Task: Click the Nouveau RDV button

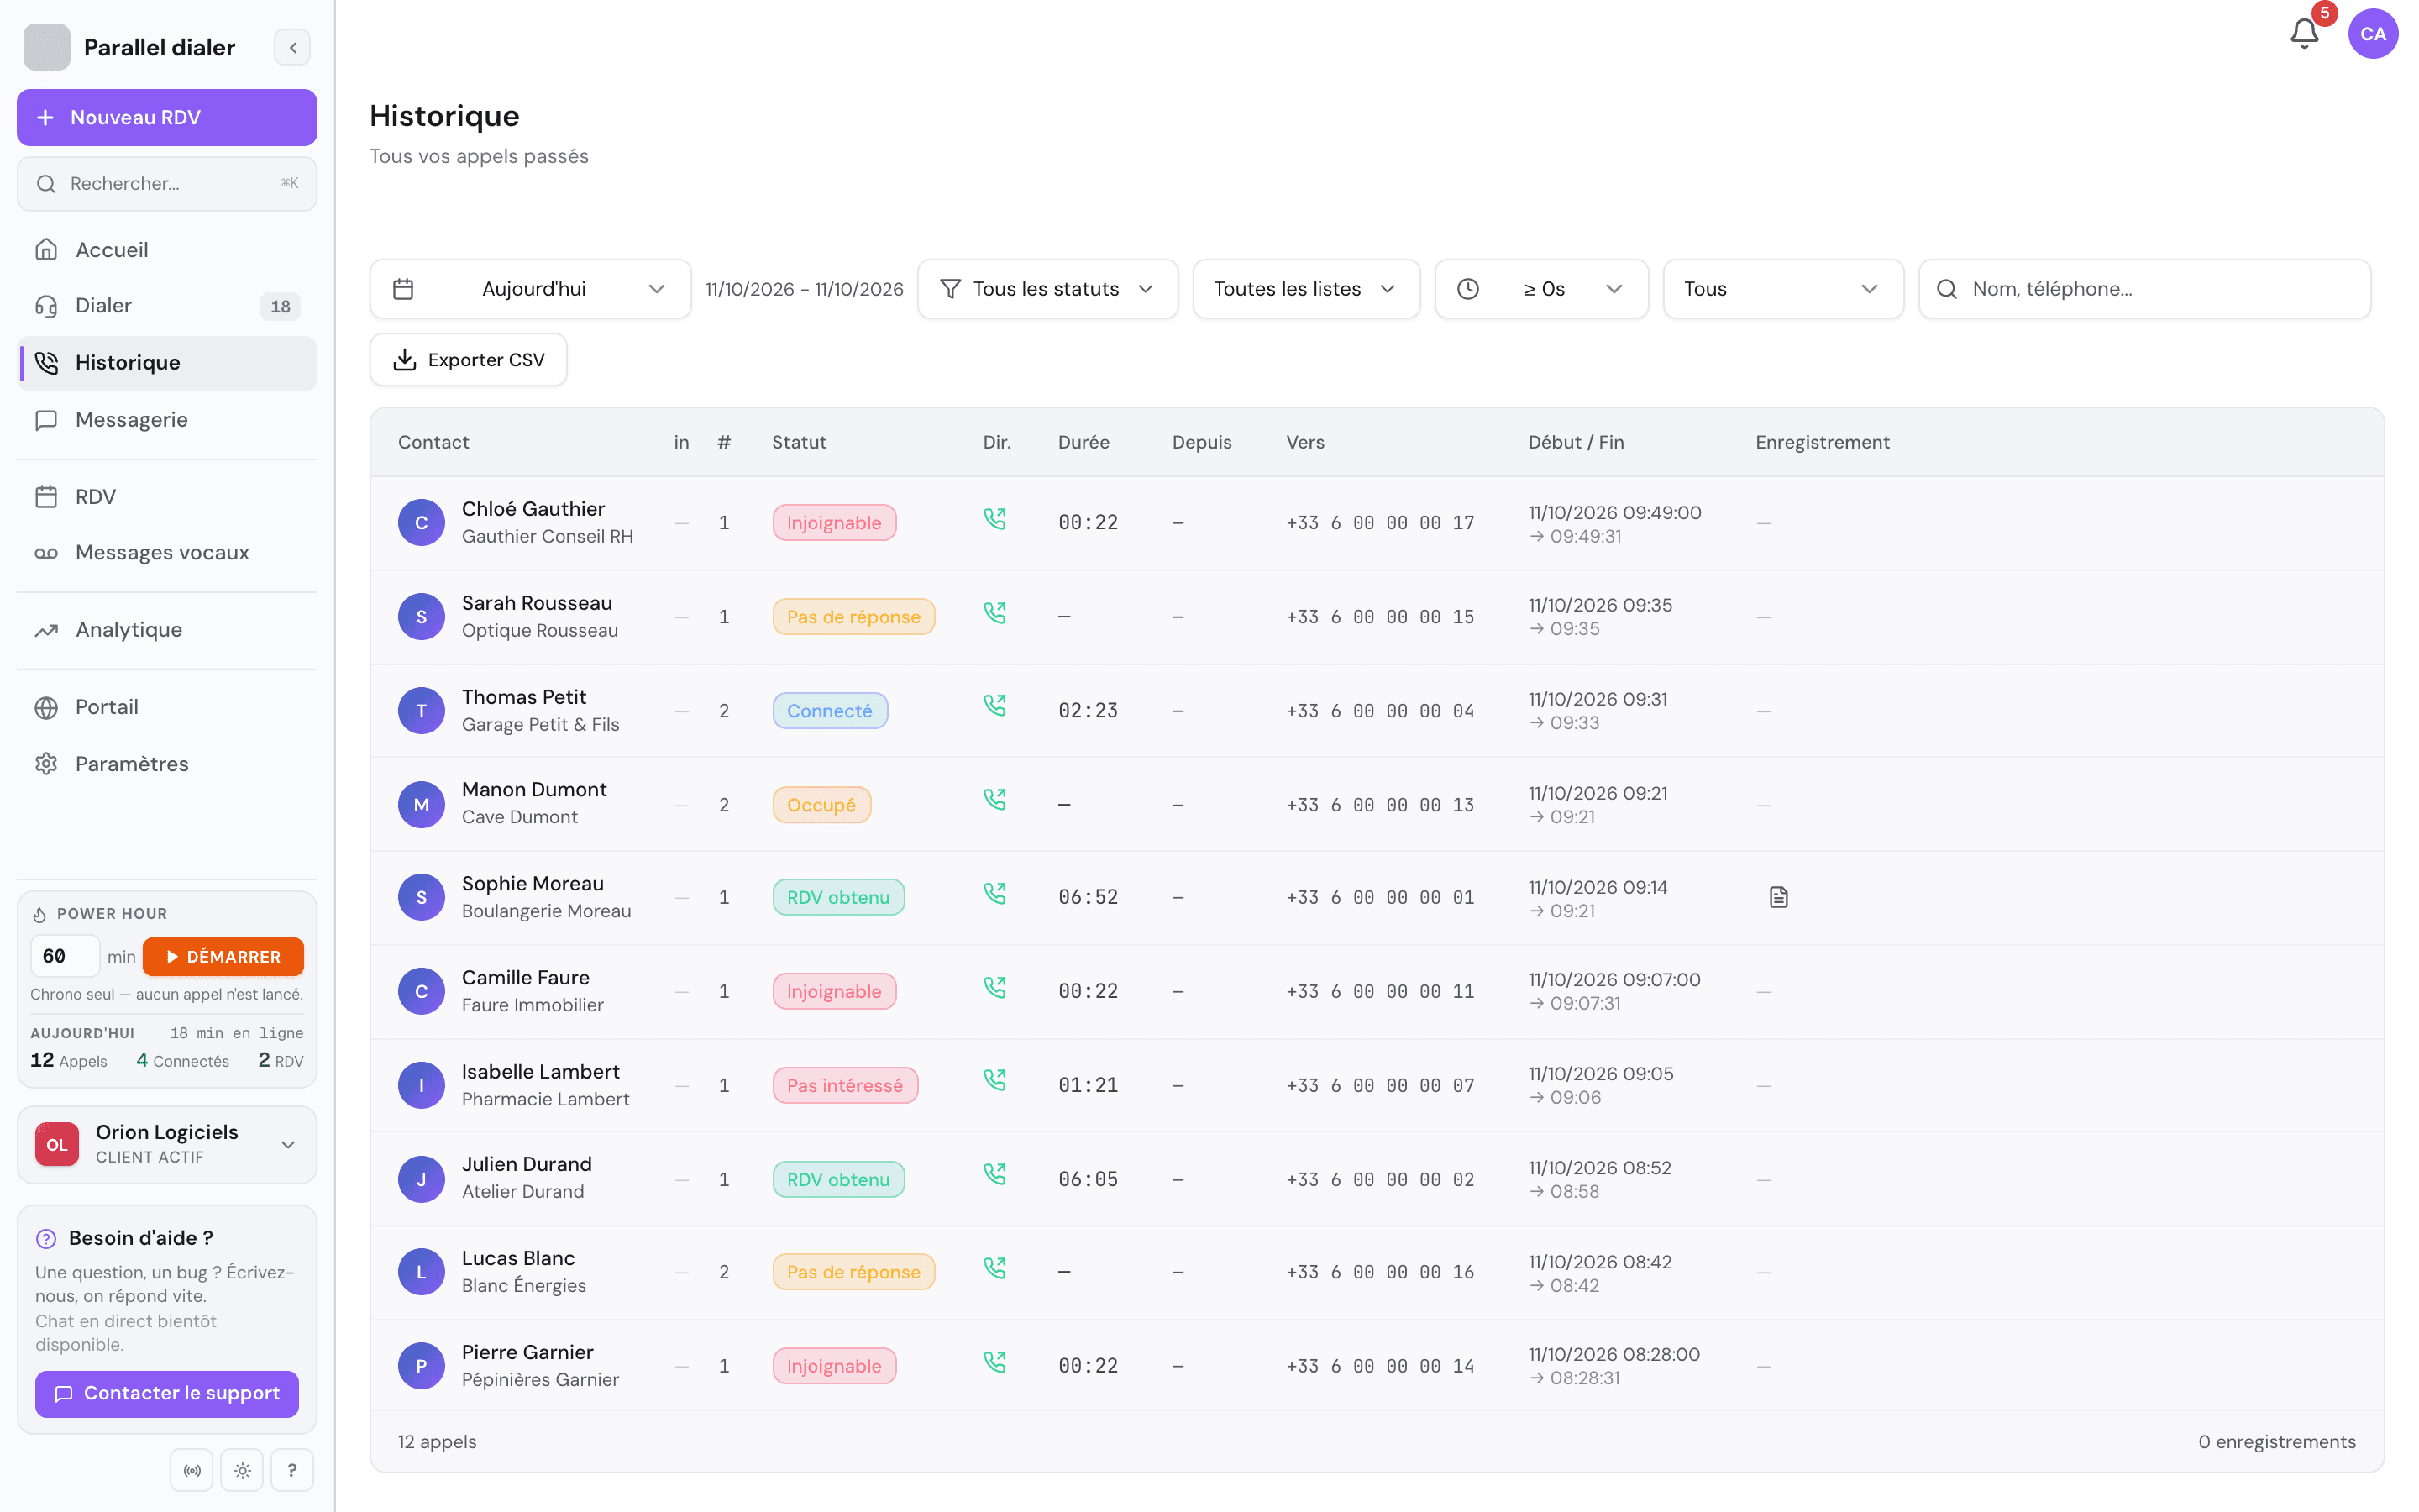Action: (167, 117)
